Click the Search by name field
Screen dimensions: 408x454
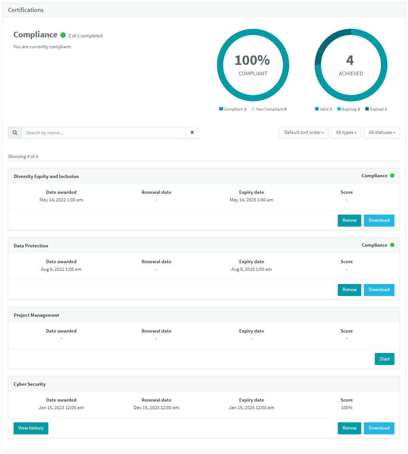click(104, 133)
